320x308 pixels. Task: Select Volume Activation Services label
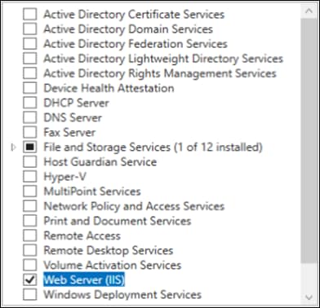coord(113,265)
